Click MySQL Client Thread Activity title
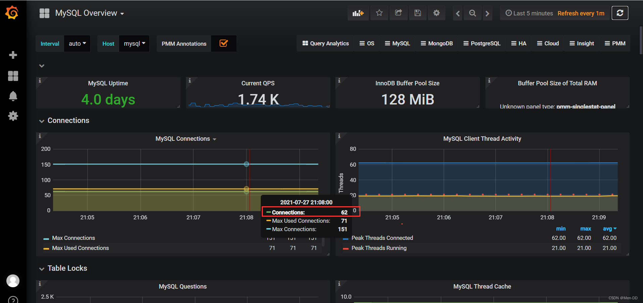Image resolution: width=643 pixels, height=303 pixels. point(482,139)
